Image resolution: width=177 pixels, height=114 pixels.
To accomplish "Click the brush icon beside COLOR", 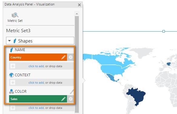I will pyautogui.click(x=72, y=92).
